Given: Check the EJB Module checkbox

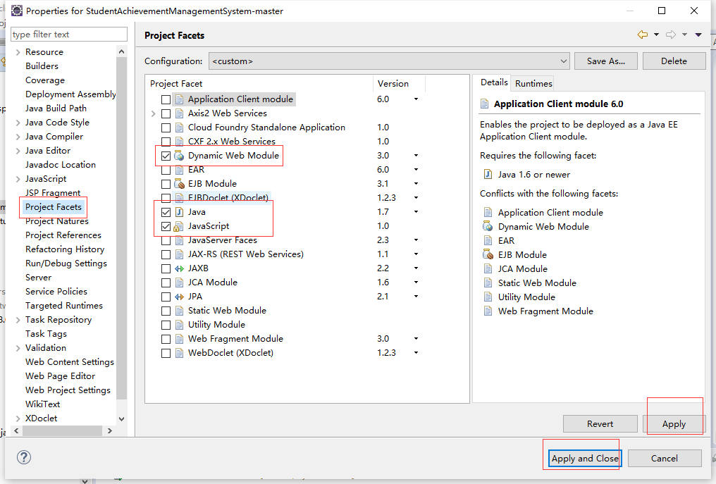Looking at the screenshot, I should pyautogui.click(x=166, y=184).
